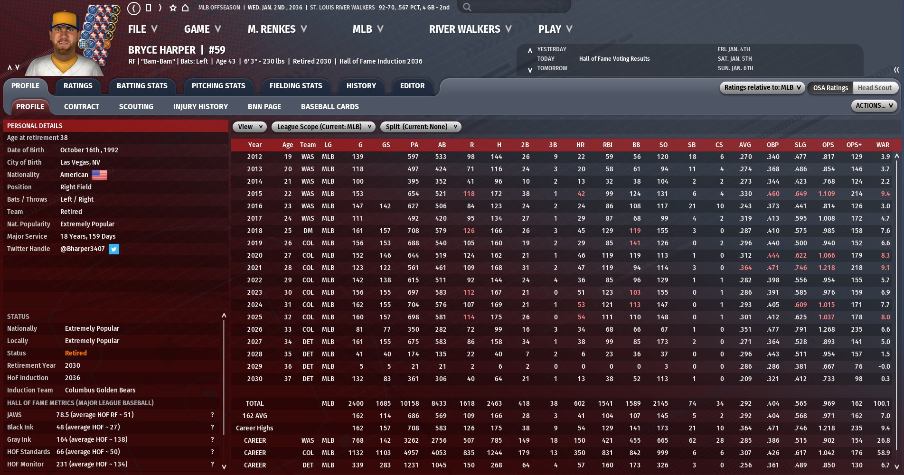
Task: Click the status panel scroll-down arrow
Action: click(x=224, y=467)
